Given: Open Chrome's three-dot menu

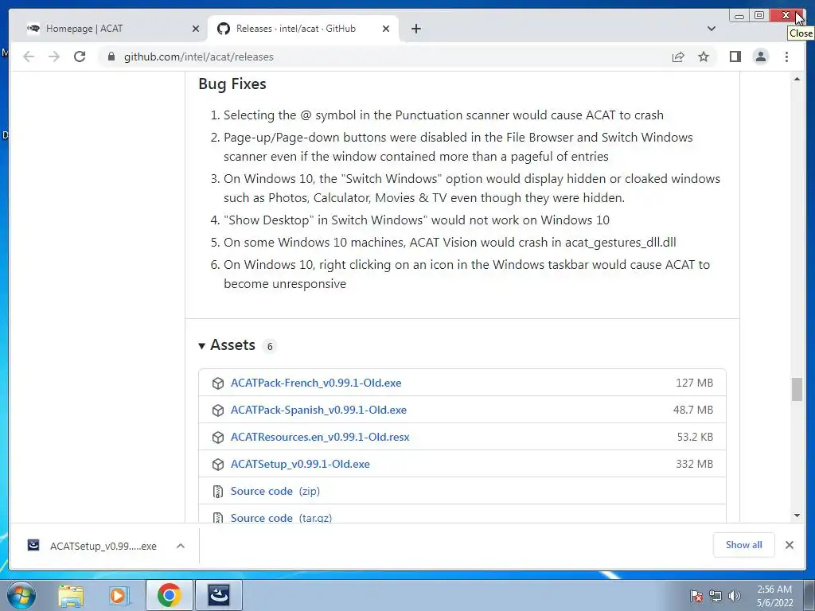Looking at the screenshot, I should point(786,56).
